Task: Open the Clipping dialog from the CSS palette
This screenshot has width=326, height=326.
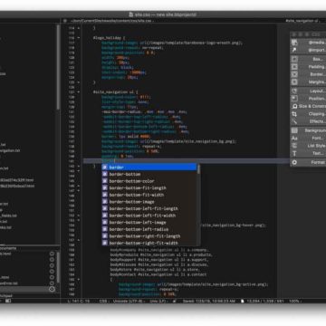Action: [309, 114]
